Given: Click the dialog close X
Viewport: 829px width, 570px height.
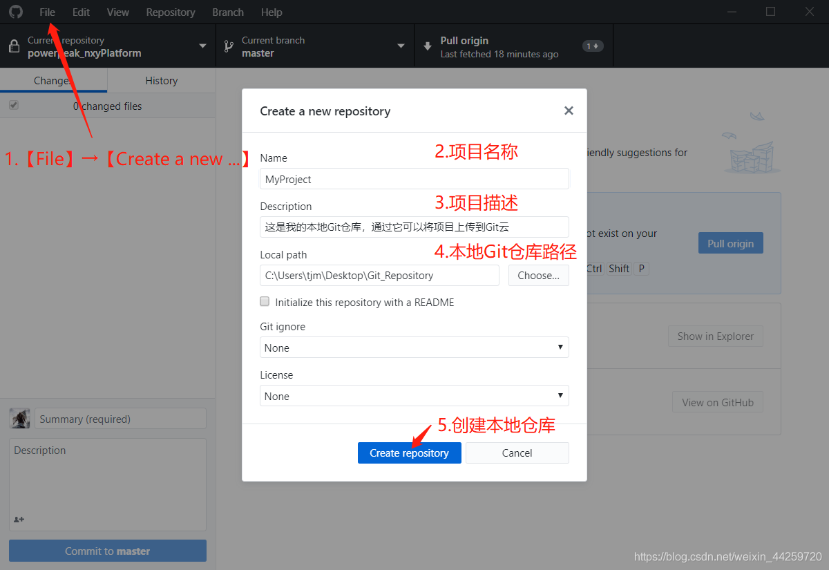Looking at the screenshot, I should pyautogui.click(x=569, y=111).
